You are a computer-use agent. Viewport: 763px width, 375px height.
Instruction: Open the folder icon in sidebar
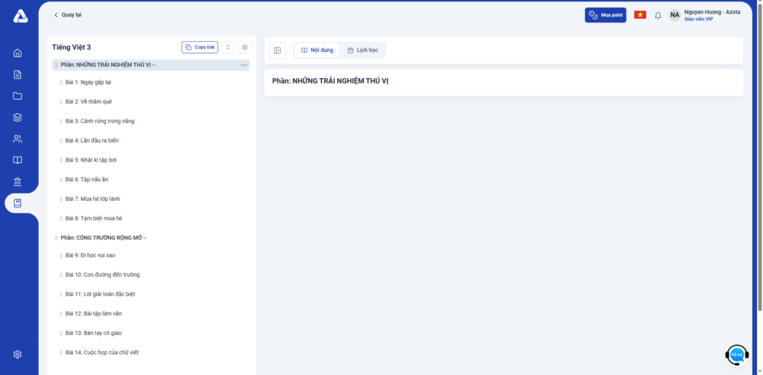[x=18, y=96]
